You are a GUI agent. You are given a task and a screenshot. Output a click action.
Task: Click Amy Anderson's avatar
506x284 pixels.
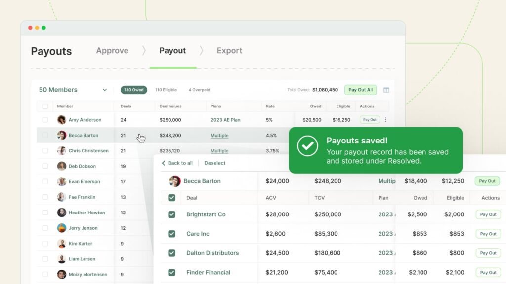tap(62, 120)
